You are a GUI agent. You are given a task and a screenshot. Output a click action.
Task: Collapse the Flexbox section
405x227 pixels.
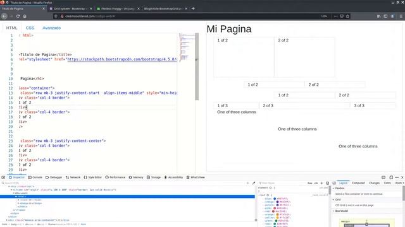coord(333,189)
